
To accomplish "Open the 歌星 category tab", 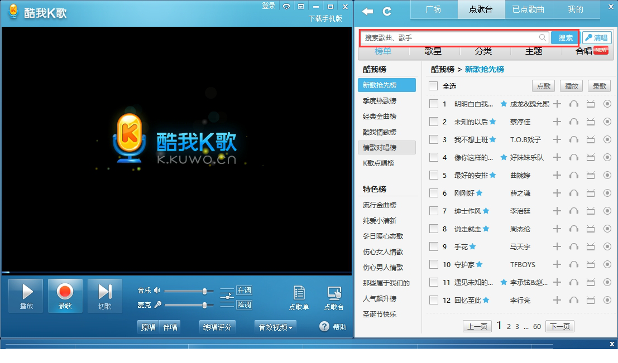I will (434, 51).
